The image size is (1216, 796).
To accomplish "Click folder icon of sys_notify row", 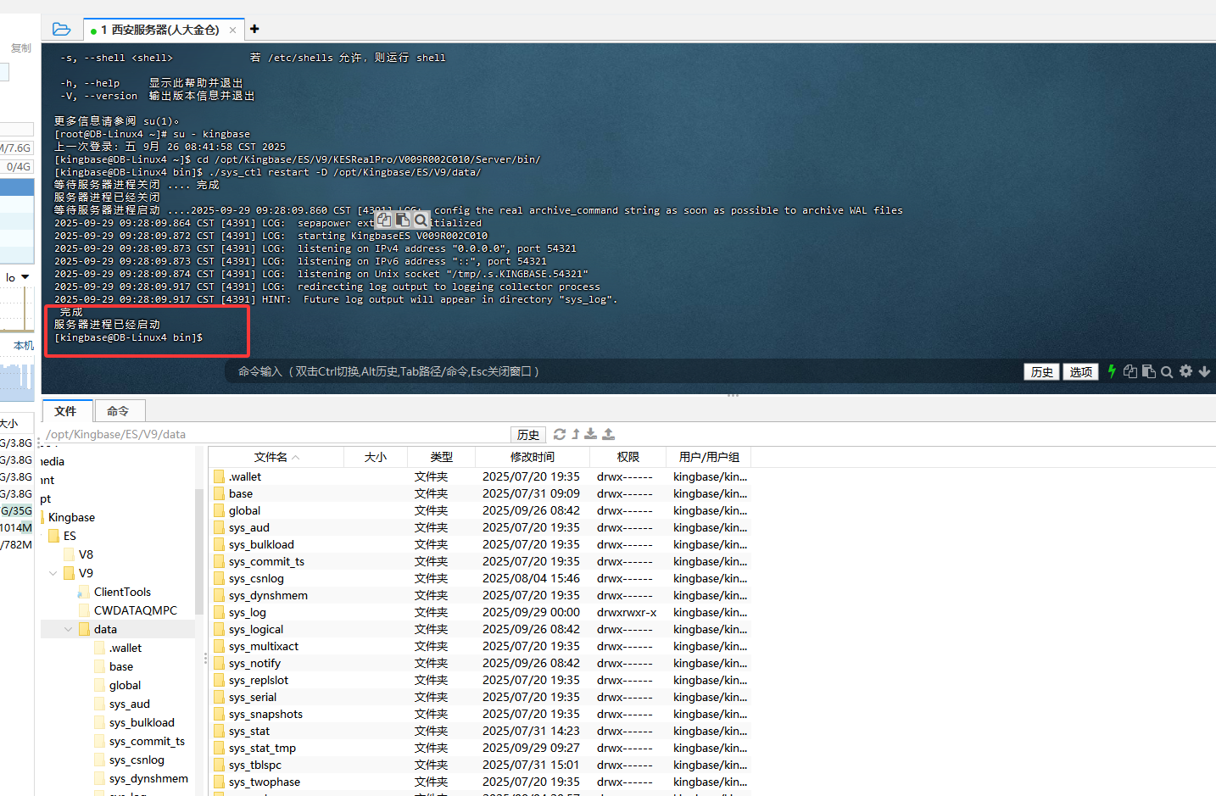I will click(x=219, y=663).
